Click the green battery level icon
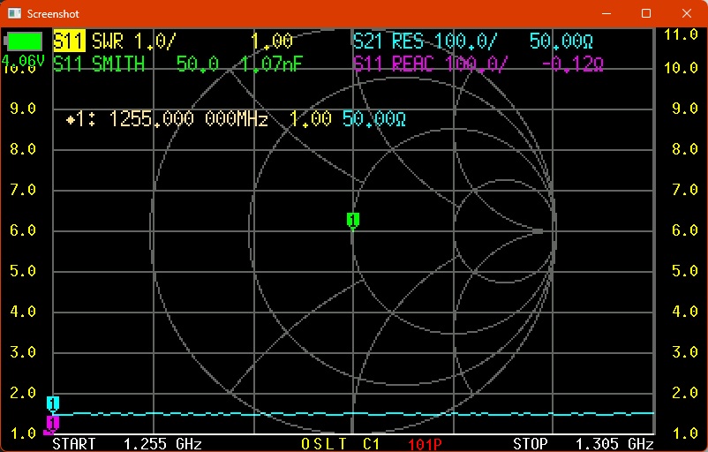The image size is (708, 452). coord(25,41)
